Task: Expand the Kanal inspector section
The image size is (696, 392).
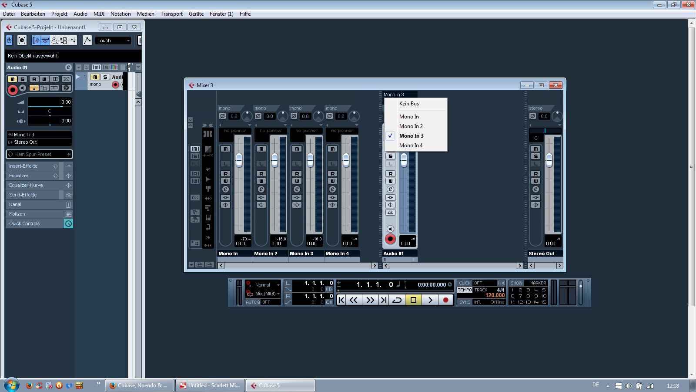Action: click(x=35, y=204)
